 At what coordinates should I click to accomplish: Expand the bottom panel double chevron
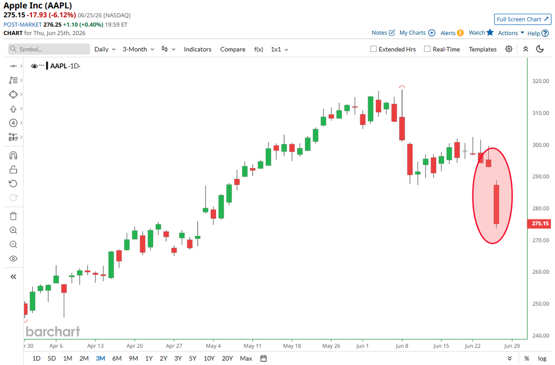(x=510, y=358)
